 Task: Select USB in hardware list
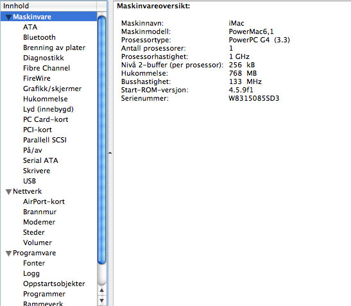coord(30,181)
